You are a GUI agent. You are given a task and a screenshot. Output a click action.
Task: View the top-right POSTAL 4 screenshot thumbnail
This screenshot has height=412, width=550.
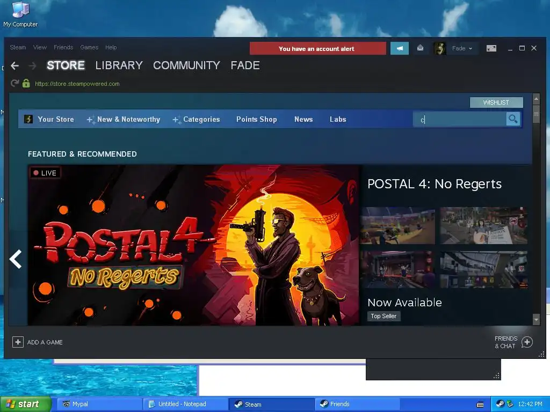click(484, 225)
